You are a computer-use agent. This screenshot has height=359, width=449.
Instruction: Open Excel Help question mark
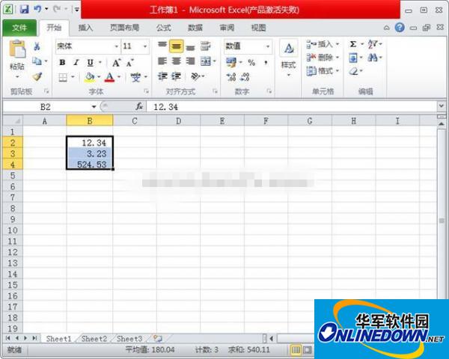(400, 28)
